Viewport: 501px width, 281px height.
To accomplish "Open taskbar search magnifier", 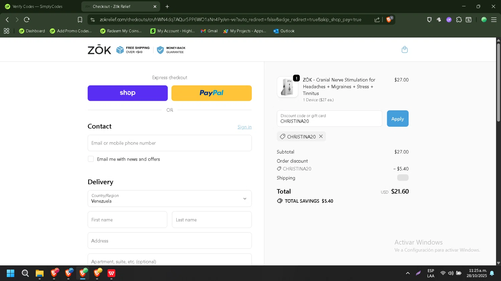I will [x=25, y=273].
